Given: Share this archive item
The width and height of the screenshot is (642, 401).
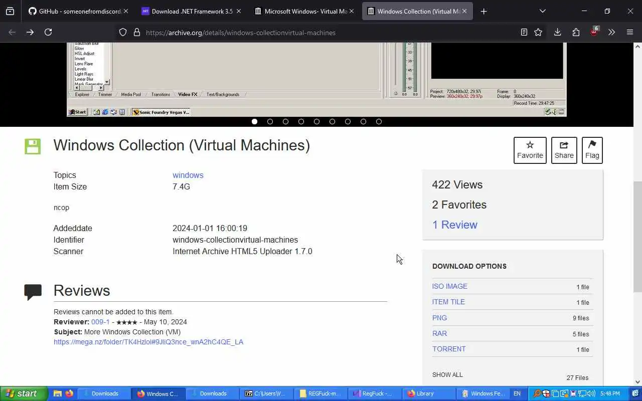Looking at the screenshot, I should click(x=564, y=150).
